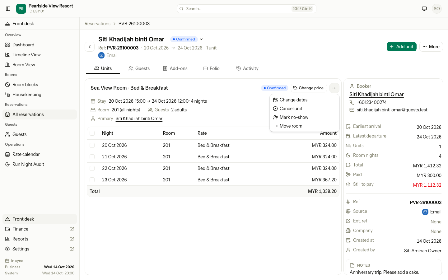Focus the Search input field
Screen dimensions: 448x280
(247, 9)
